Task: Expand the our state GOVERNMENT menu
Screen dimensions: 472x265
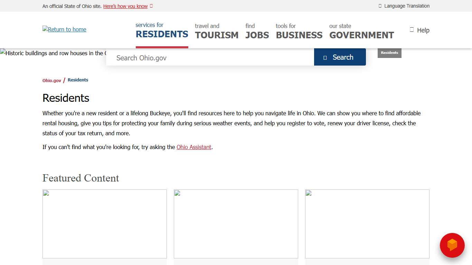Action: coord(361,31)
